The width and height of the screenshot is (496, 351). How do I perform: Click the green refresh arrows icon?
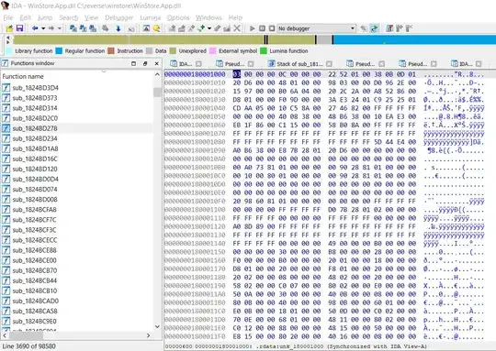coord(374,28)
